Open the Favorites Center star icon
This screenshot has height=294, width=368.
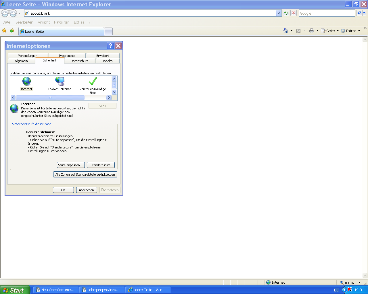[4, 31]
